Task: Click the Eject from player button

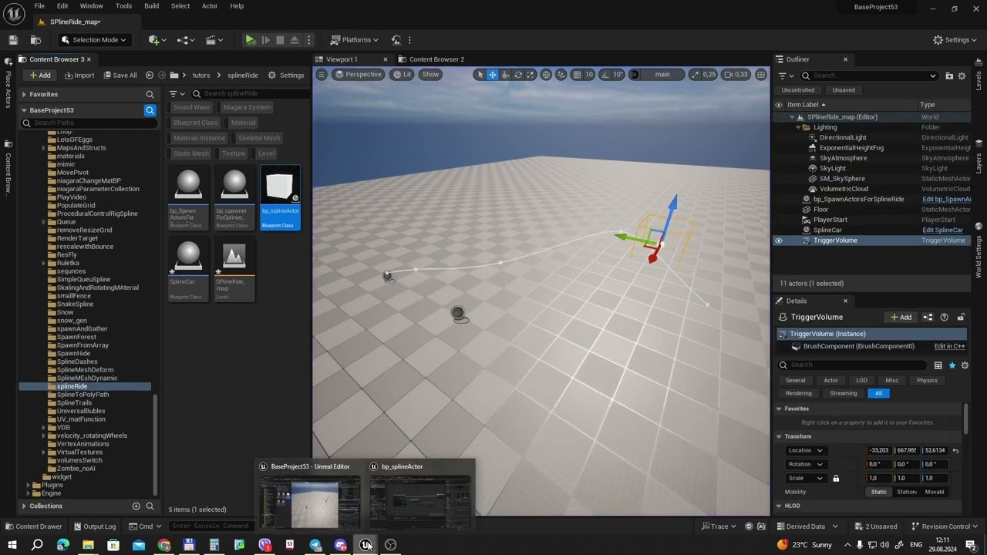Action: [x=295, y=40]
